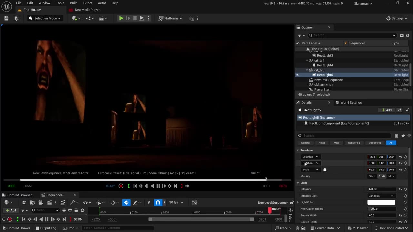Screen dimensions: 413x232
Task: Collapse the Light section
Action: coord(298,183)
